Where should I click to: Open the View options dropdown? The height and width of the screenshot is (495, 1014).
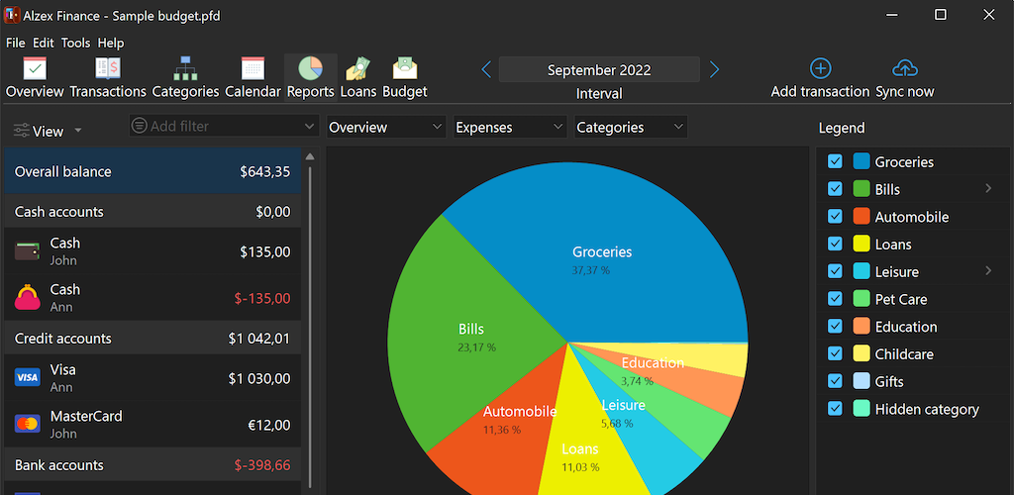(x=48, y=131)
